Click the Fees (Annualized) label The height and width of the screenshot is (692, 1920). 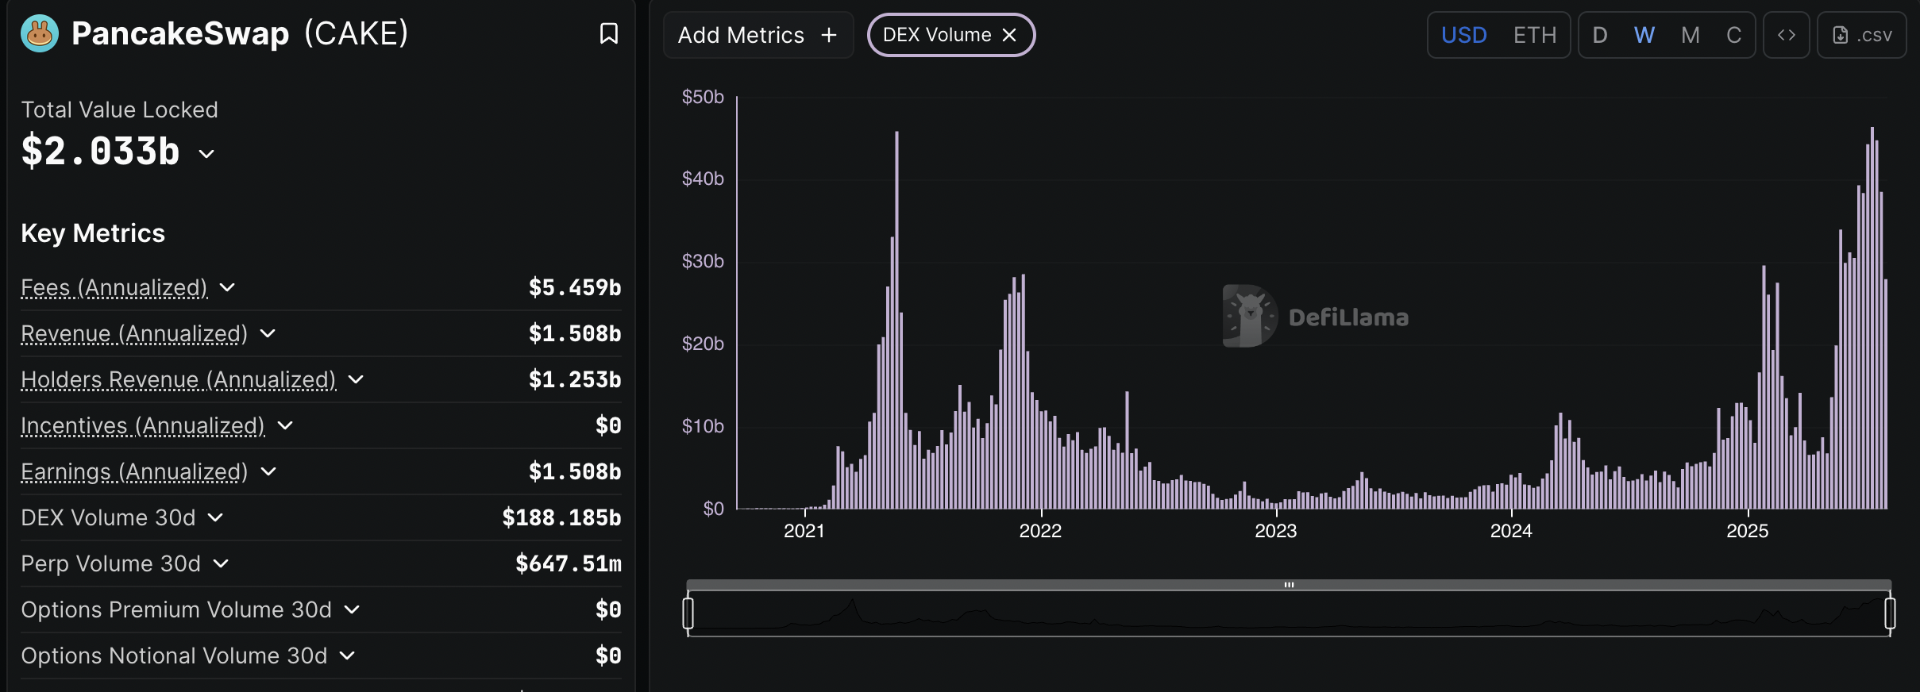point(114,287)
